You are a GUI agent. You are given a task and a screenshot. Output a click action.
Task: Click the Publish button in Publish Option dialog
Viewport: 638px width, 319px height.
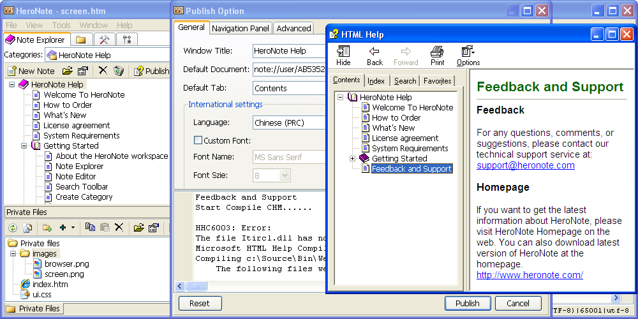[468, 304]
